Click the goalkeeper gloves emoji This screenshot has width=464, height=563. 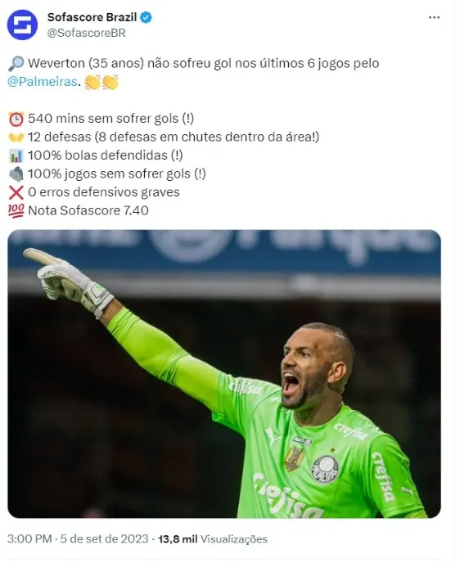pyautogui.click(x=16, y=174)
